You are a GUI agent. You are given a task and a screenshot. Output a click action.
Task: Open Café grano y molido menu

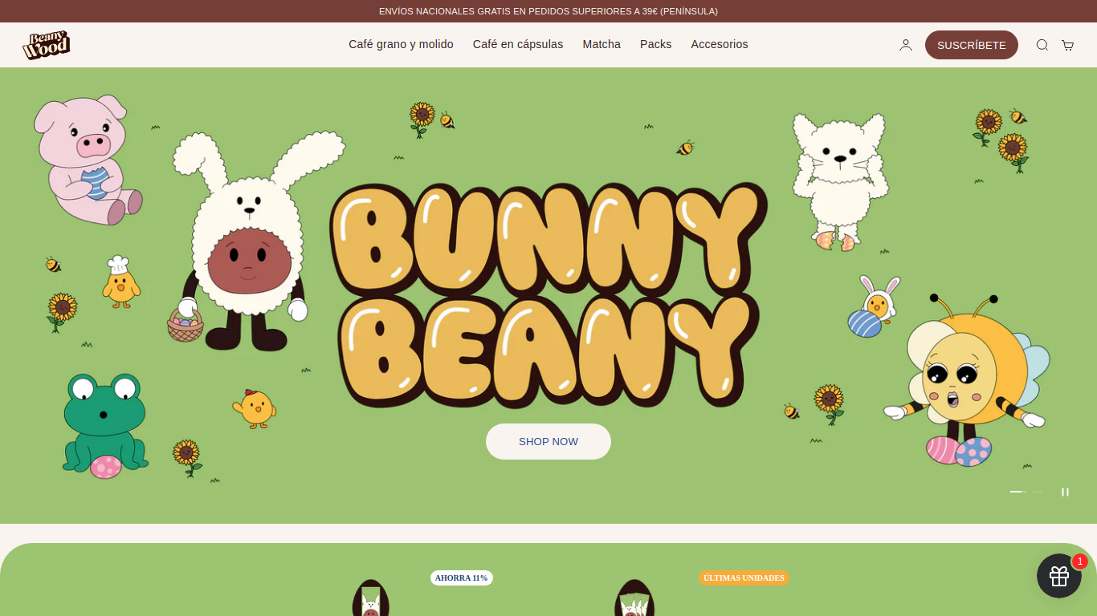tap(401, 44)
